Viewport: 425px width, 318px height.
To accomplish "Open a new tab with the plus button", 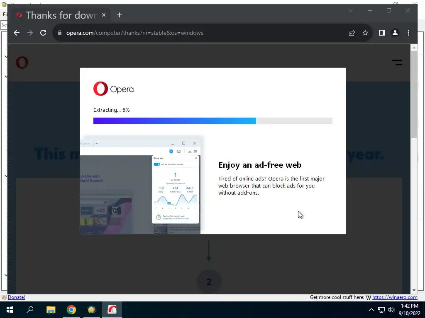I will [x=119, y=15].
